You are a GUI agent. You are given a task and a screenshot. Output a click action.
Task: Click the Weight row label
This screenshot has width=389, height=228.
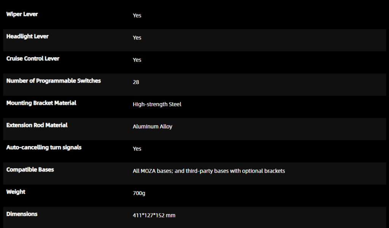pyautogui.click(x=16, y=192)
